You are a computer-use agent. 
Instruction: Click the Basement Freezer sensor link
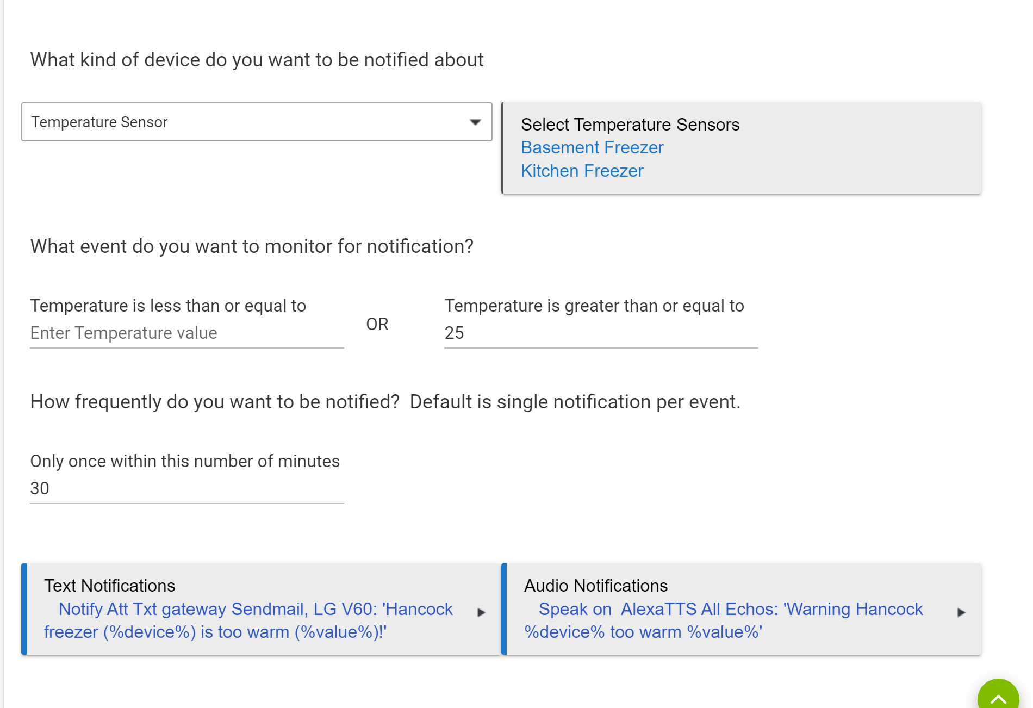[x=592, y=147]
